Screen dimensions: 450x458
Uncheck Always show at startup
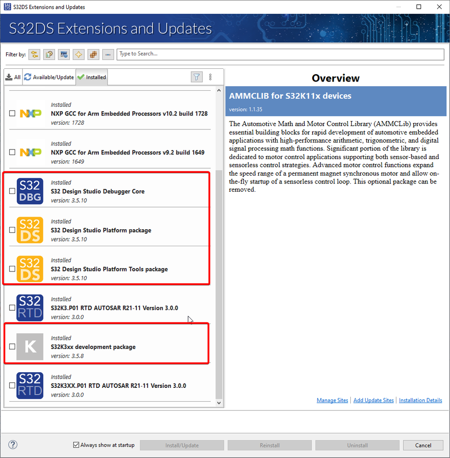point(76,445)
